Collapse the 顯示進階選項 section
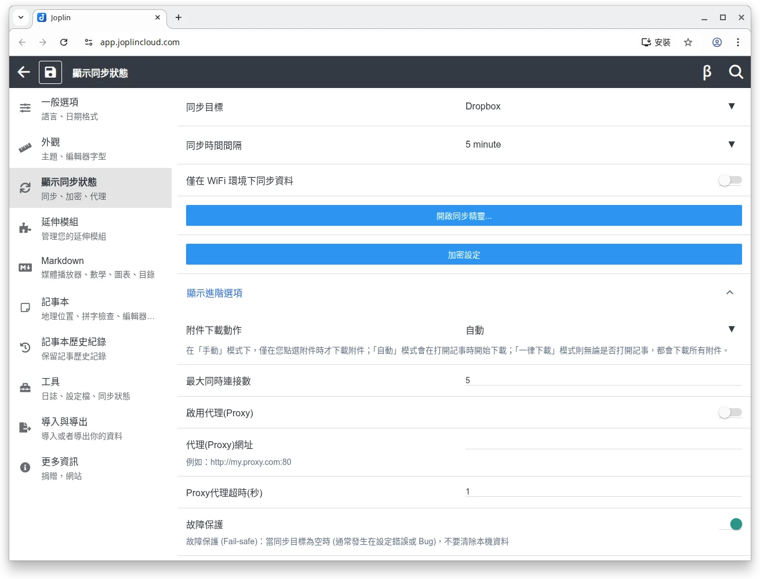Viewport: 760px width, 579px height. click(729, 293)
